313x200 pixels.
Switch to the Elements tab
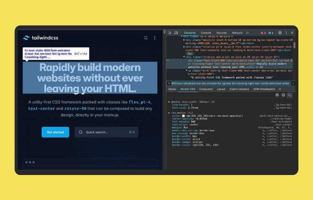coord(189,32)
